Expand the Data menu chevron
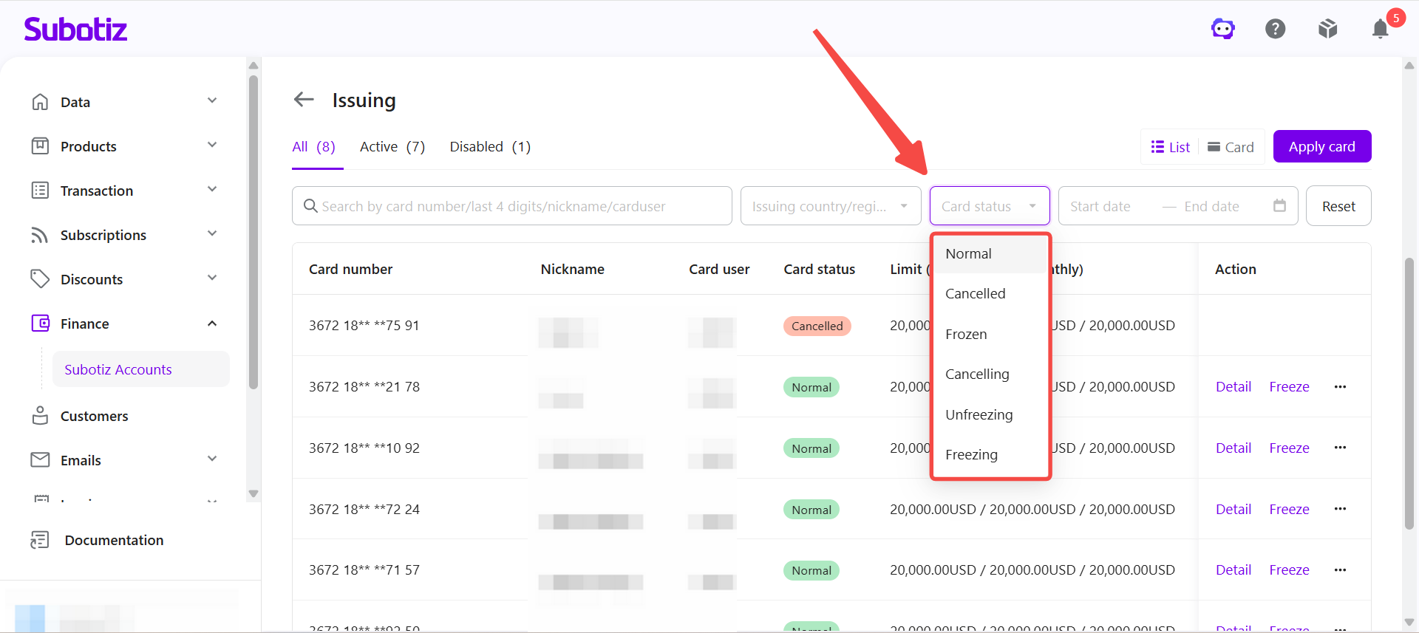Image resolution: width=1419 pixels, height=633 pixels. (212, 100)
